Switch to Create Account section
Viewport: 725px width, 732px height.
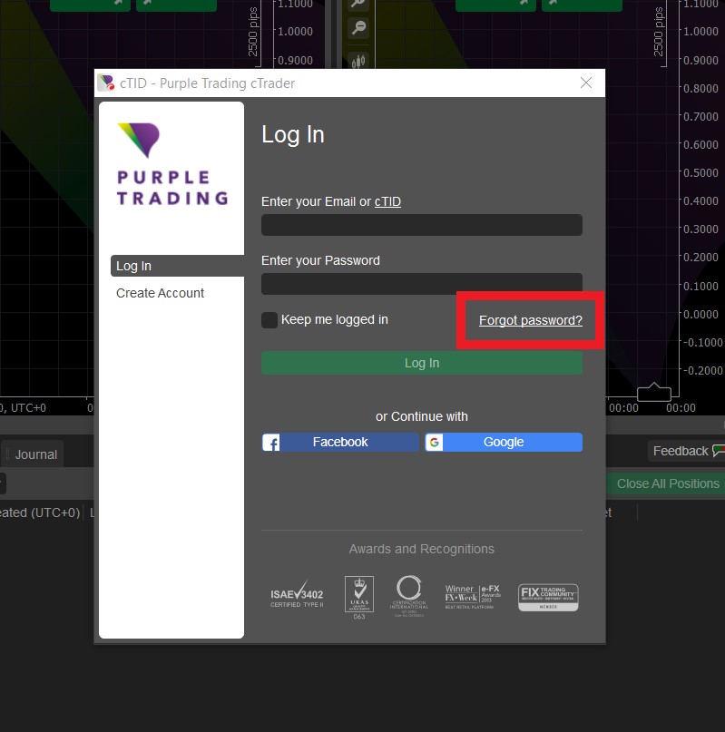point(160,293)
